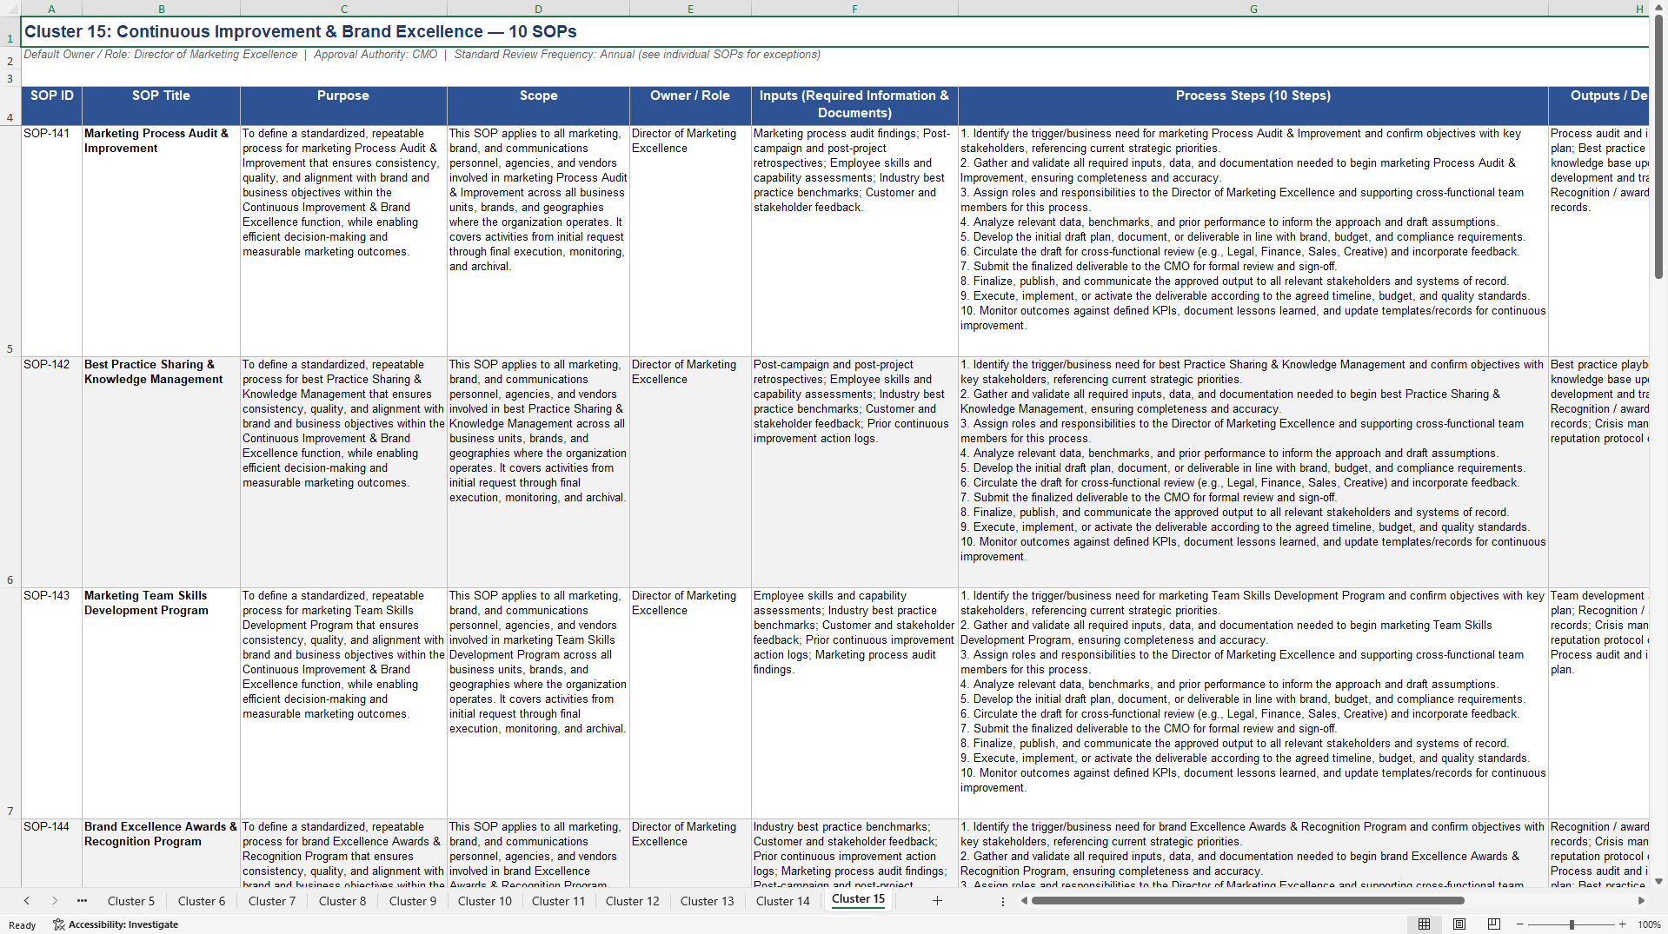1668x934 pixels.
Task: Select row 6 header
Action: click(10, 472)
